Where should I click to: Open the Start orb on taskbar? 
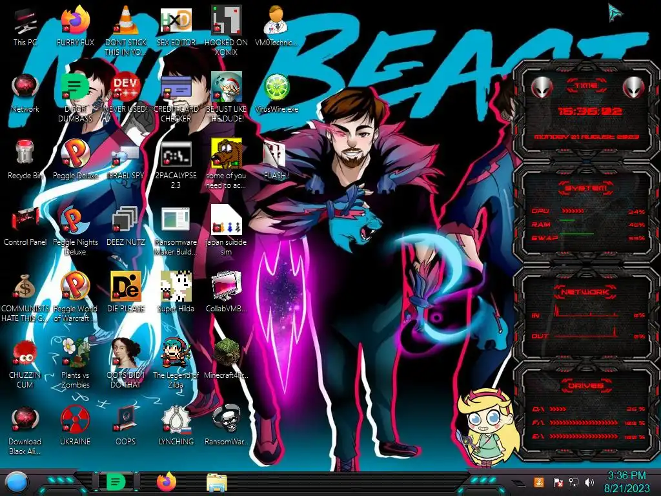(x=17, y=482)
